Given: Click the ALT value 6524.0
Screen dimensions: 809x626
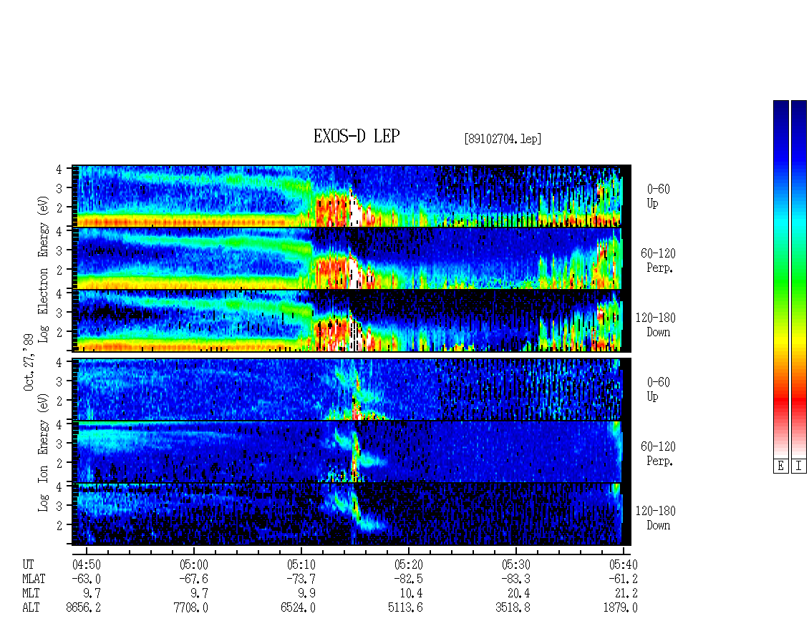Looking at the screenshot, I should 299,608.
